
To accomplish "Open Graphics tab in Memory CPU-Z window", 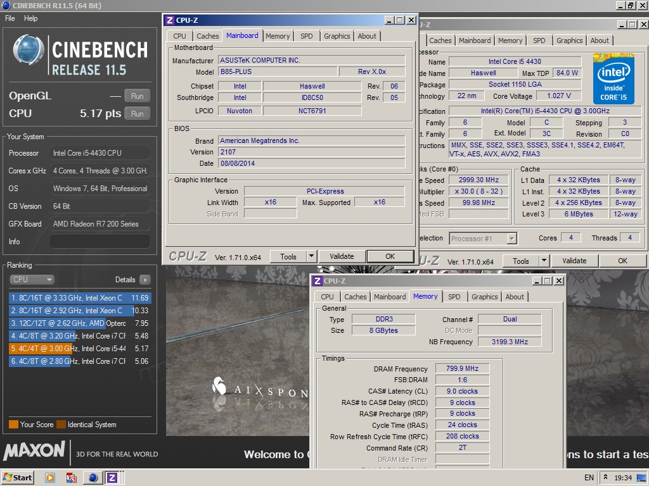I will [484, 297].
